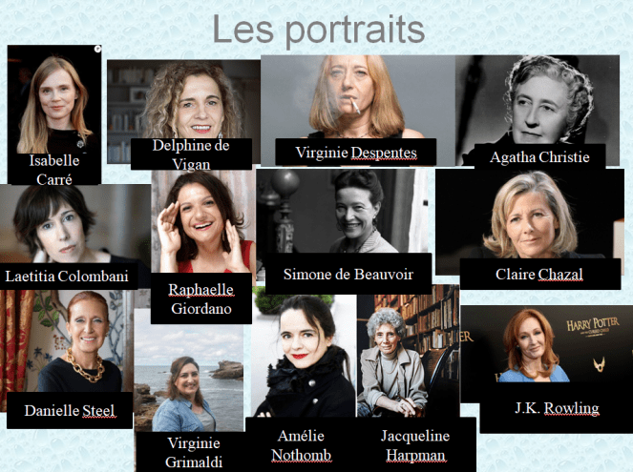The height and width of the screenshot is (472, 633).
Task: Select the Simone de Beauvoir photograph
Action: [x=342, y=211]
